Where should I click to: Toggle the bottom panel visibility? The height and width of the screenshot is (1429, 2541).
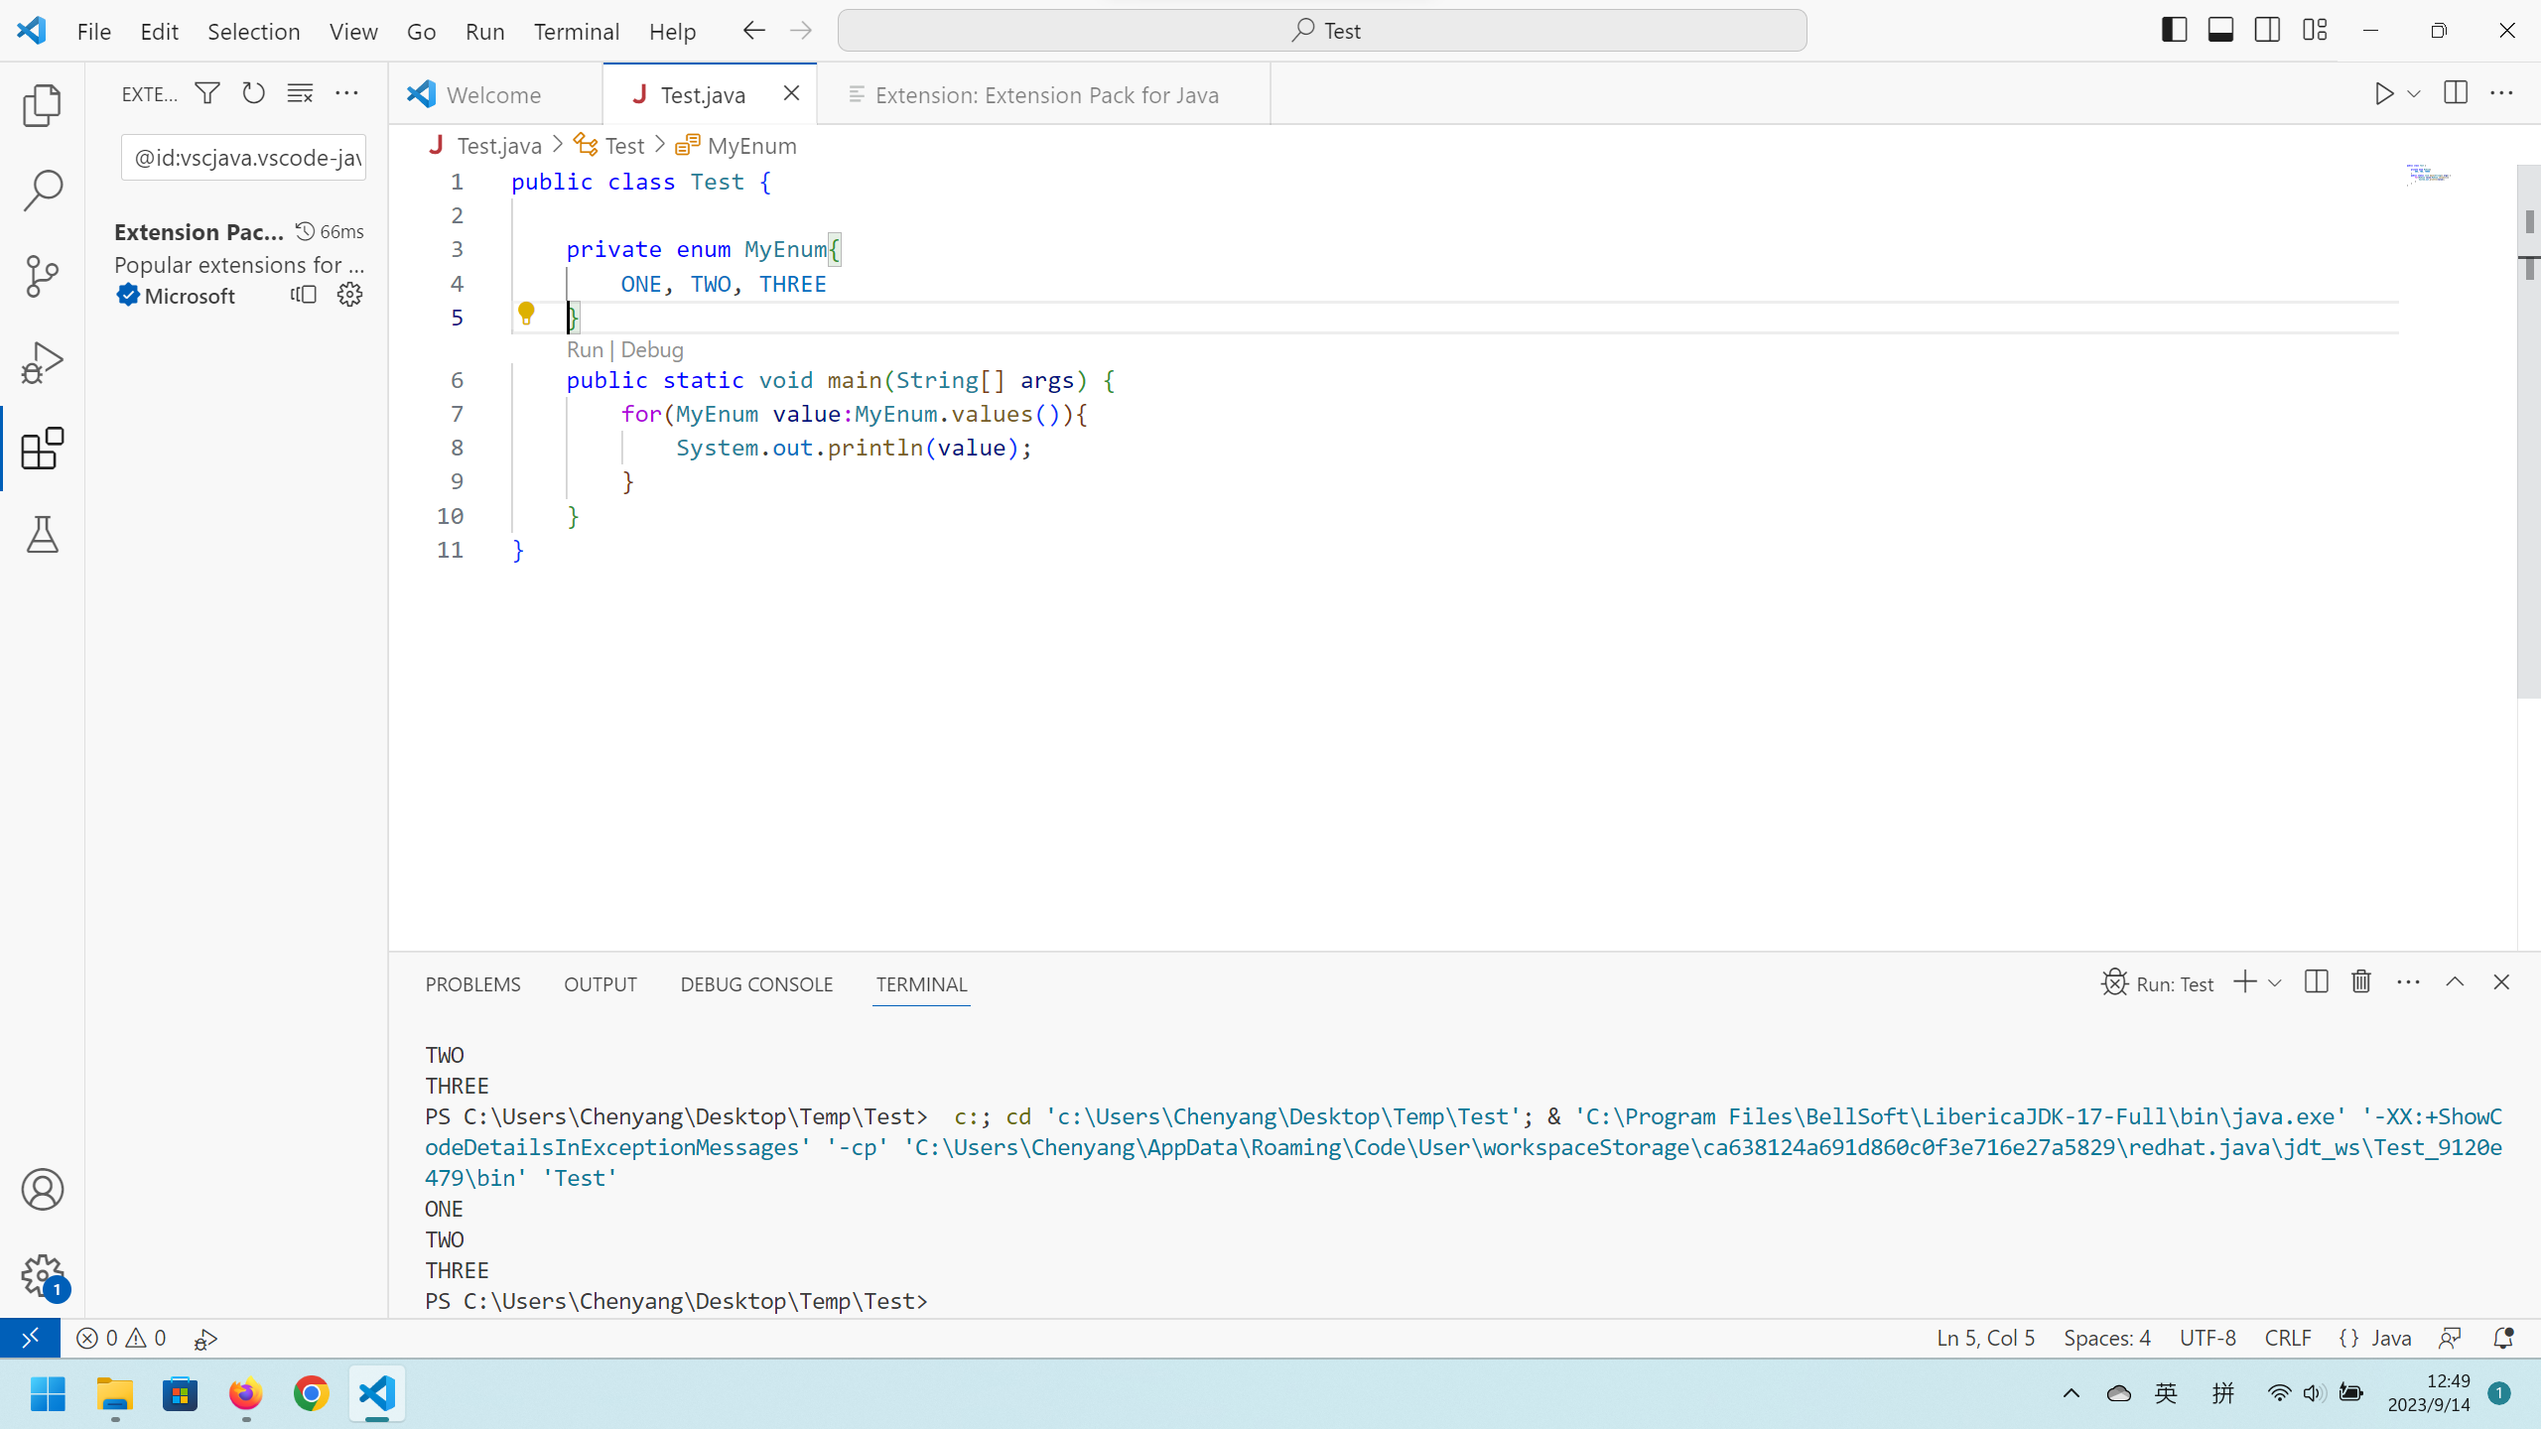(x=2220, y=30)
